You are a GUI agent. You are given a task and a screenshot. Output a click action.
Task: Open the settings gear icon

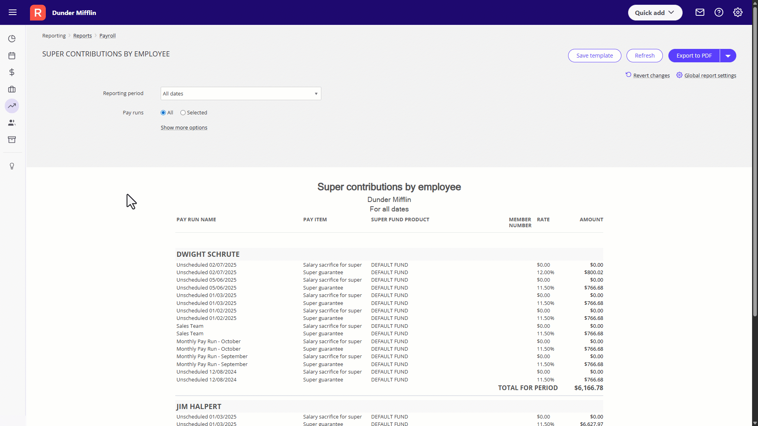point(737,12)
